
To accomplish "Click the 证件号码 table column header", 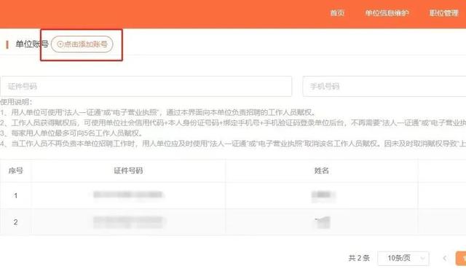I will coord(128,171).
